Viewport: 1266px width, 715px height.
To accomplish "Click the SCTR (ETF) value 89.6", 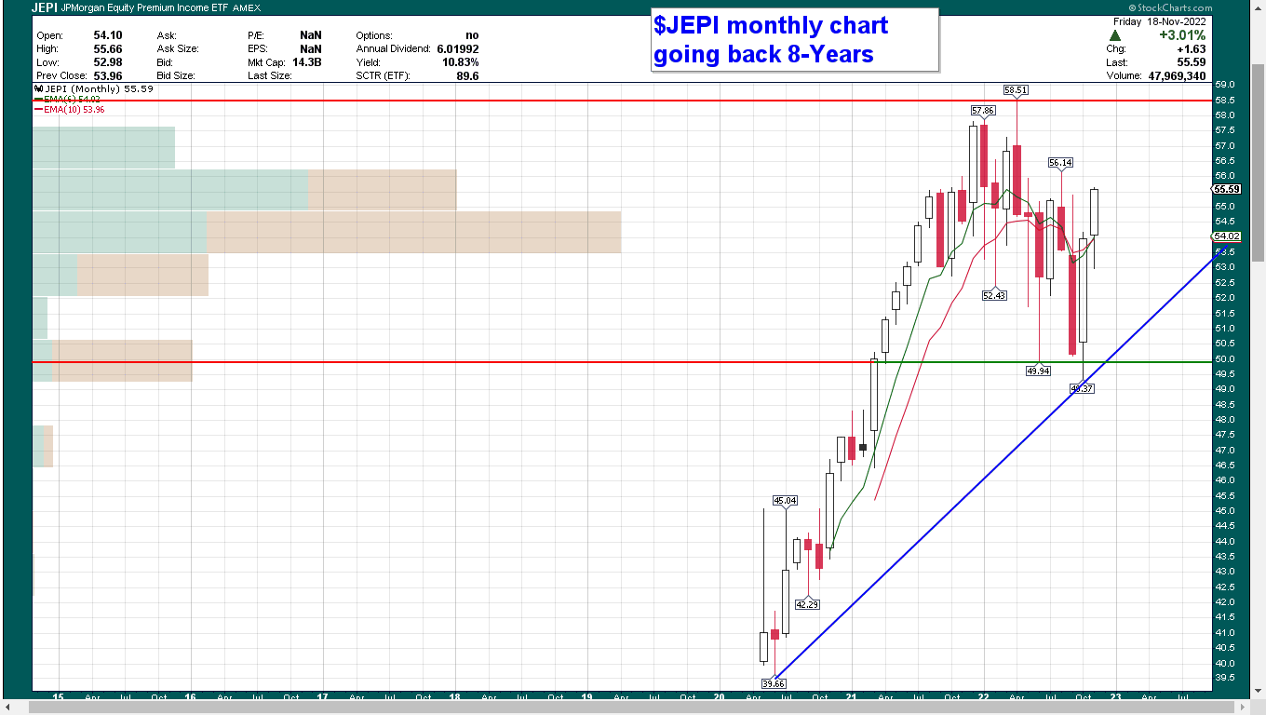I will pyautogui.click(x=467, y=76).
